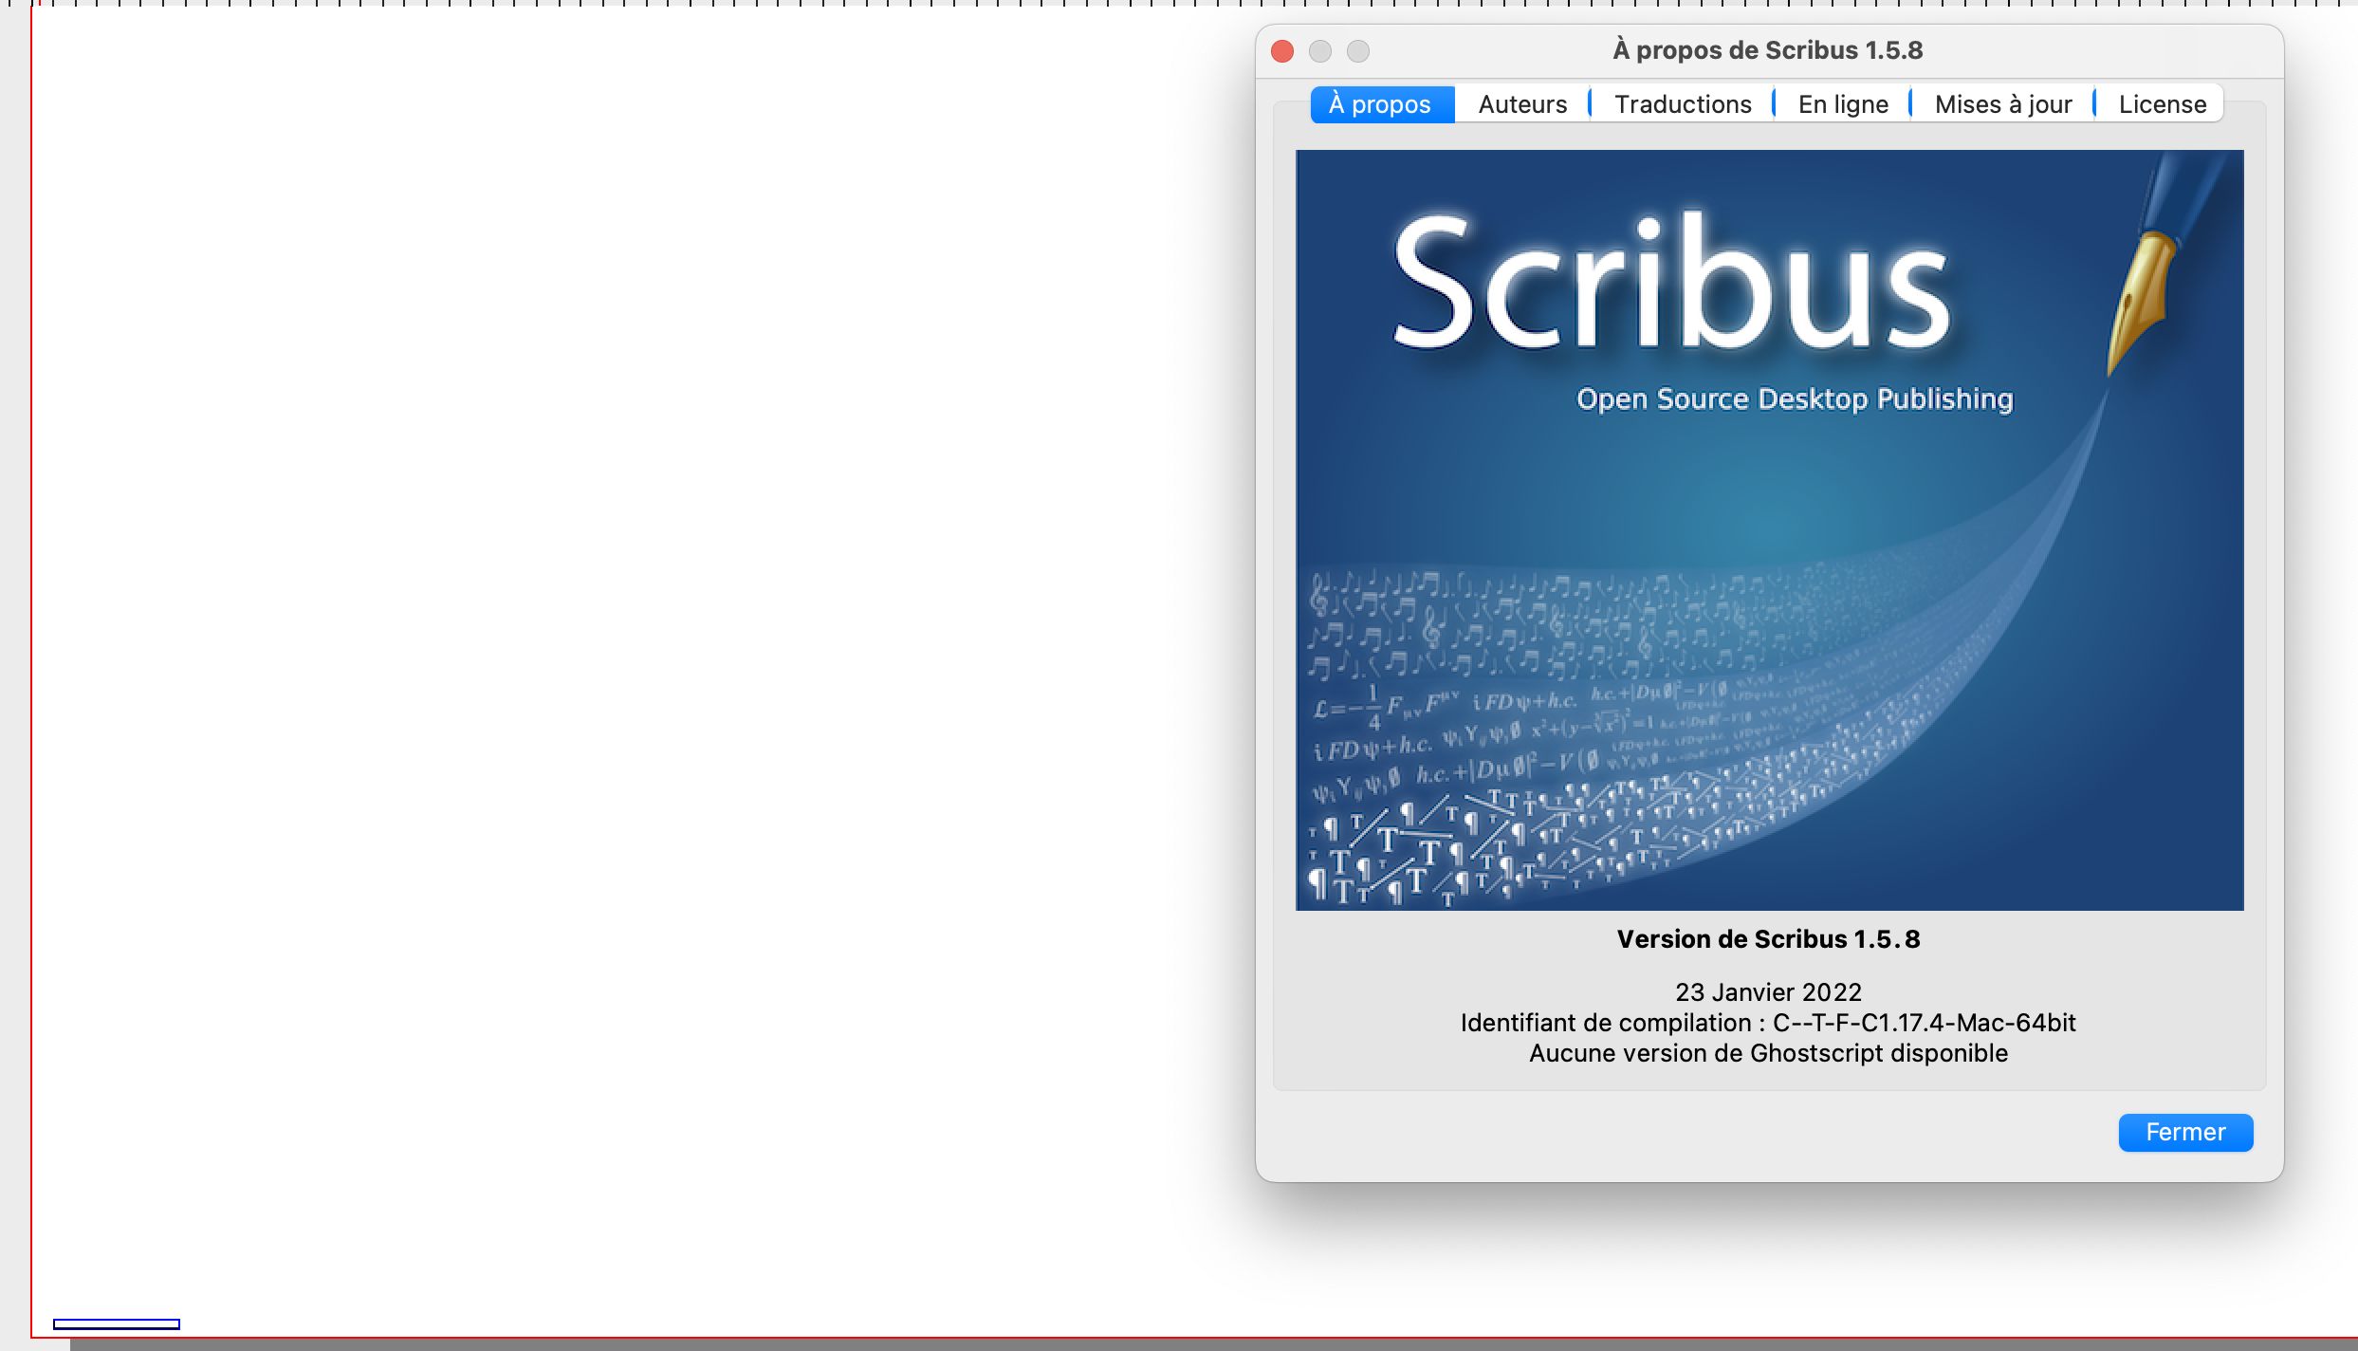2358x1351 pixels.
Task: Select the Traductions tab
Action: coord(1682,104)
